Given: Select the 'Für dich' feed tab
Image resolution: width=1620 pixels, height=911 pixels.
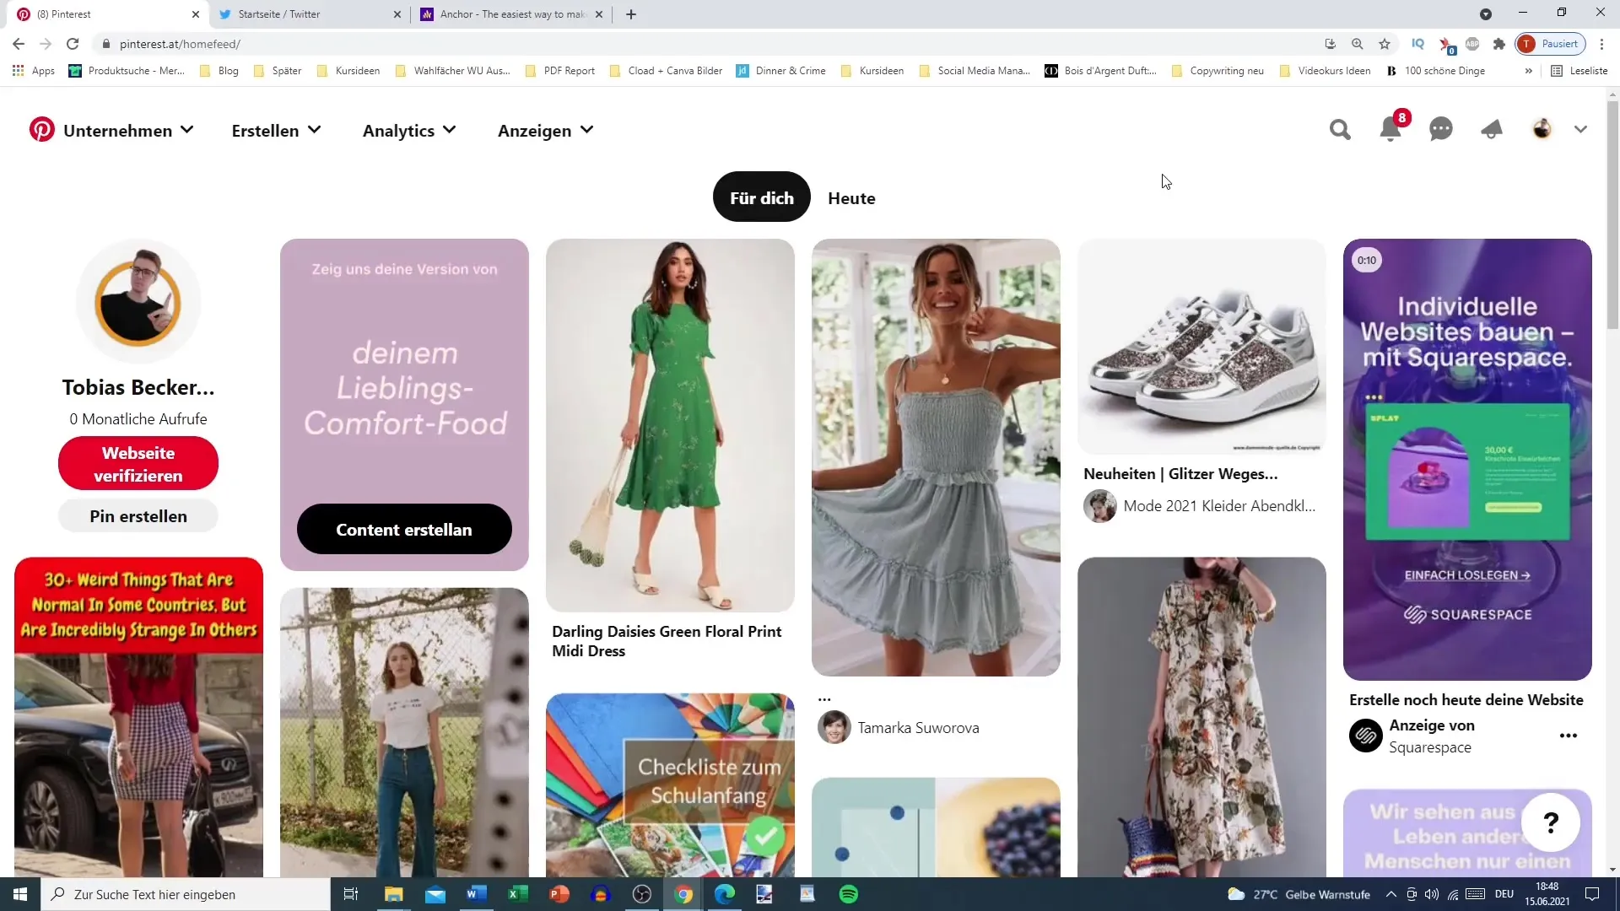Looking at the screenshot, I should [762, 198].
